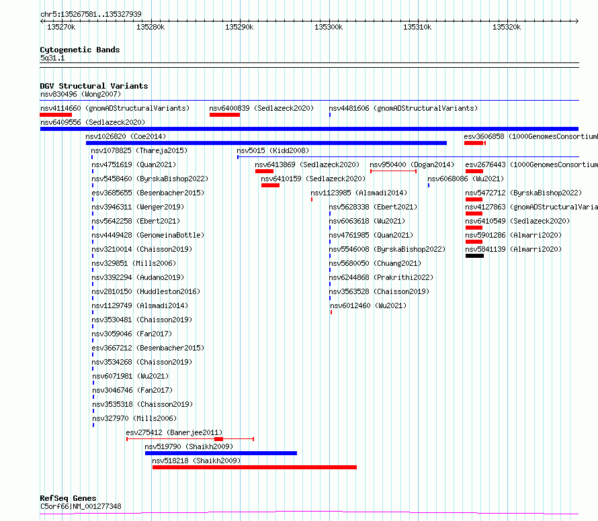Select nsv950400 (Dogan2014) label

412,164
